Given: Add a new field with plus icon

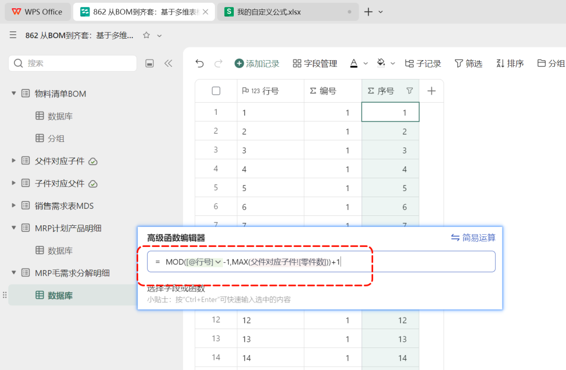Looking at the screenshot, I should coord(431,91).
